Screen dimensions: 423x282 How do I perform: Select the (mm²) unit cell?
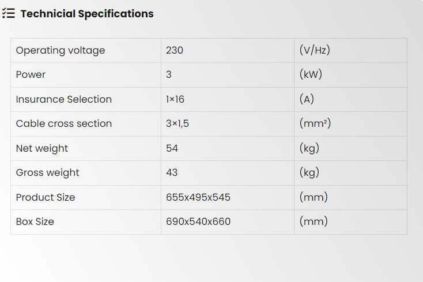point(315,123)
